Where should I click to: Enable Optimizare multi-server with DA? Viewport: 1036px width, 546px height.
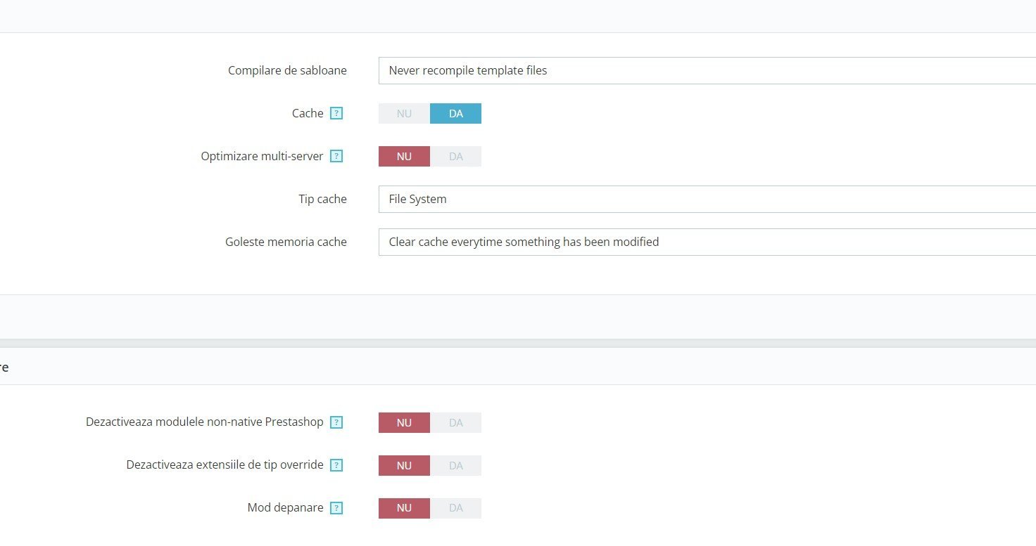point(455,156)
